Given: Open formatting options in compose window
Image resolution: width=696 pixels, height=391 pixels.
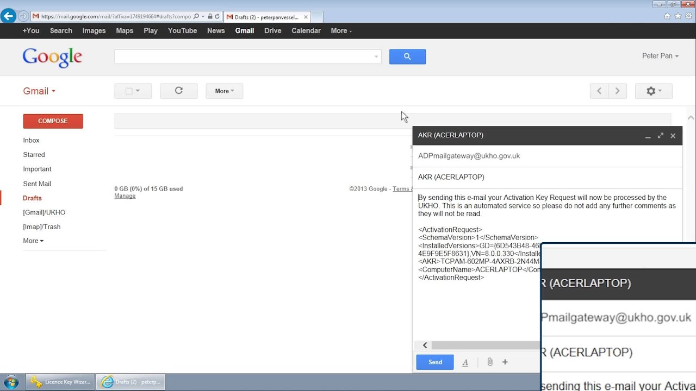Looking at the screenshot, I should (465, 362).
